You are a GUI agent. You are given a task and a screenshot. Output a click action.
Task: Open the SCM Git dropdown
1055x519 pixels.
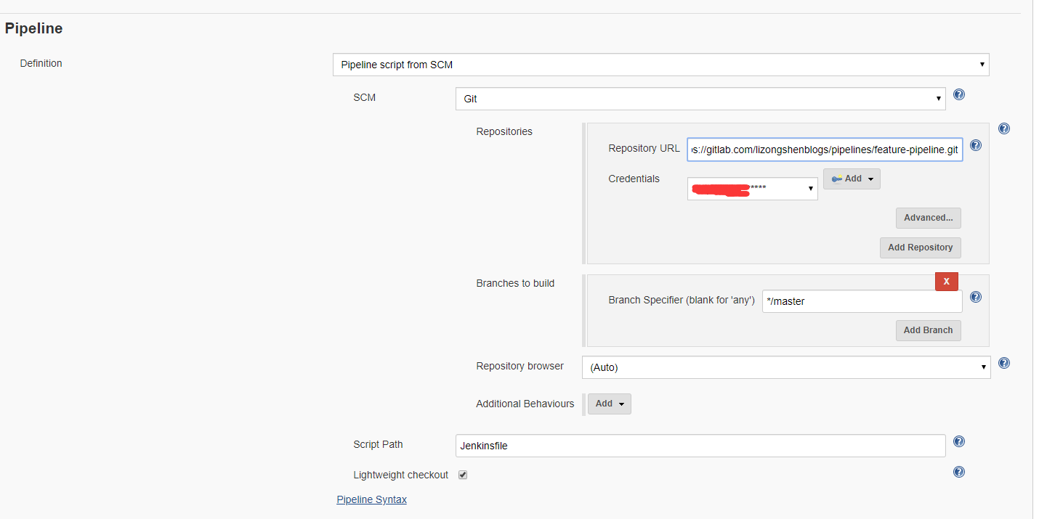pos(700,99)
